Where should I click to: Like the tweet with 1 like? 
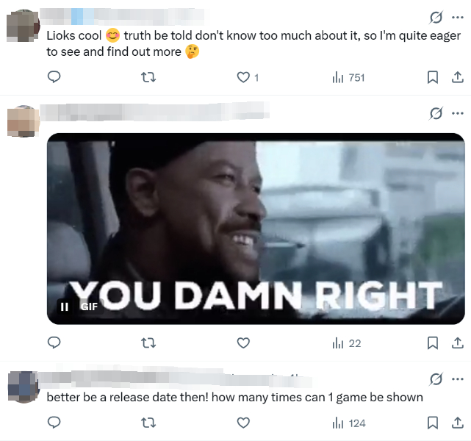point(247,77)
